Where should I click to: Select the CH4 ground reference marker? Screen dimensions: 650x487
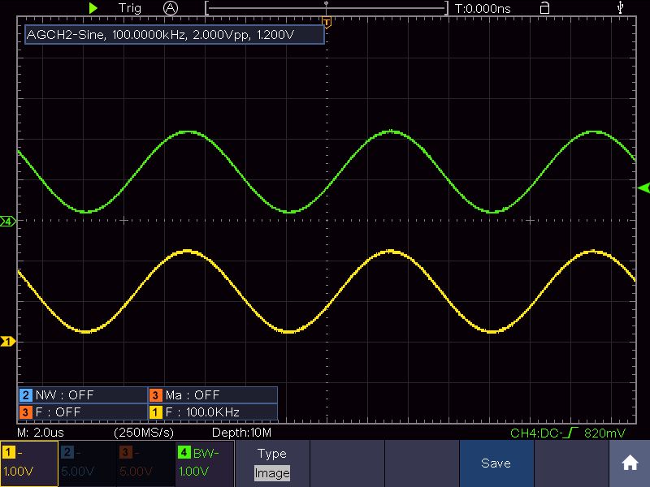pyautogui.click(x=8, y=221)
